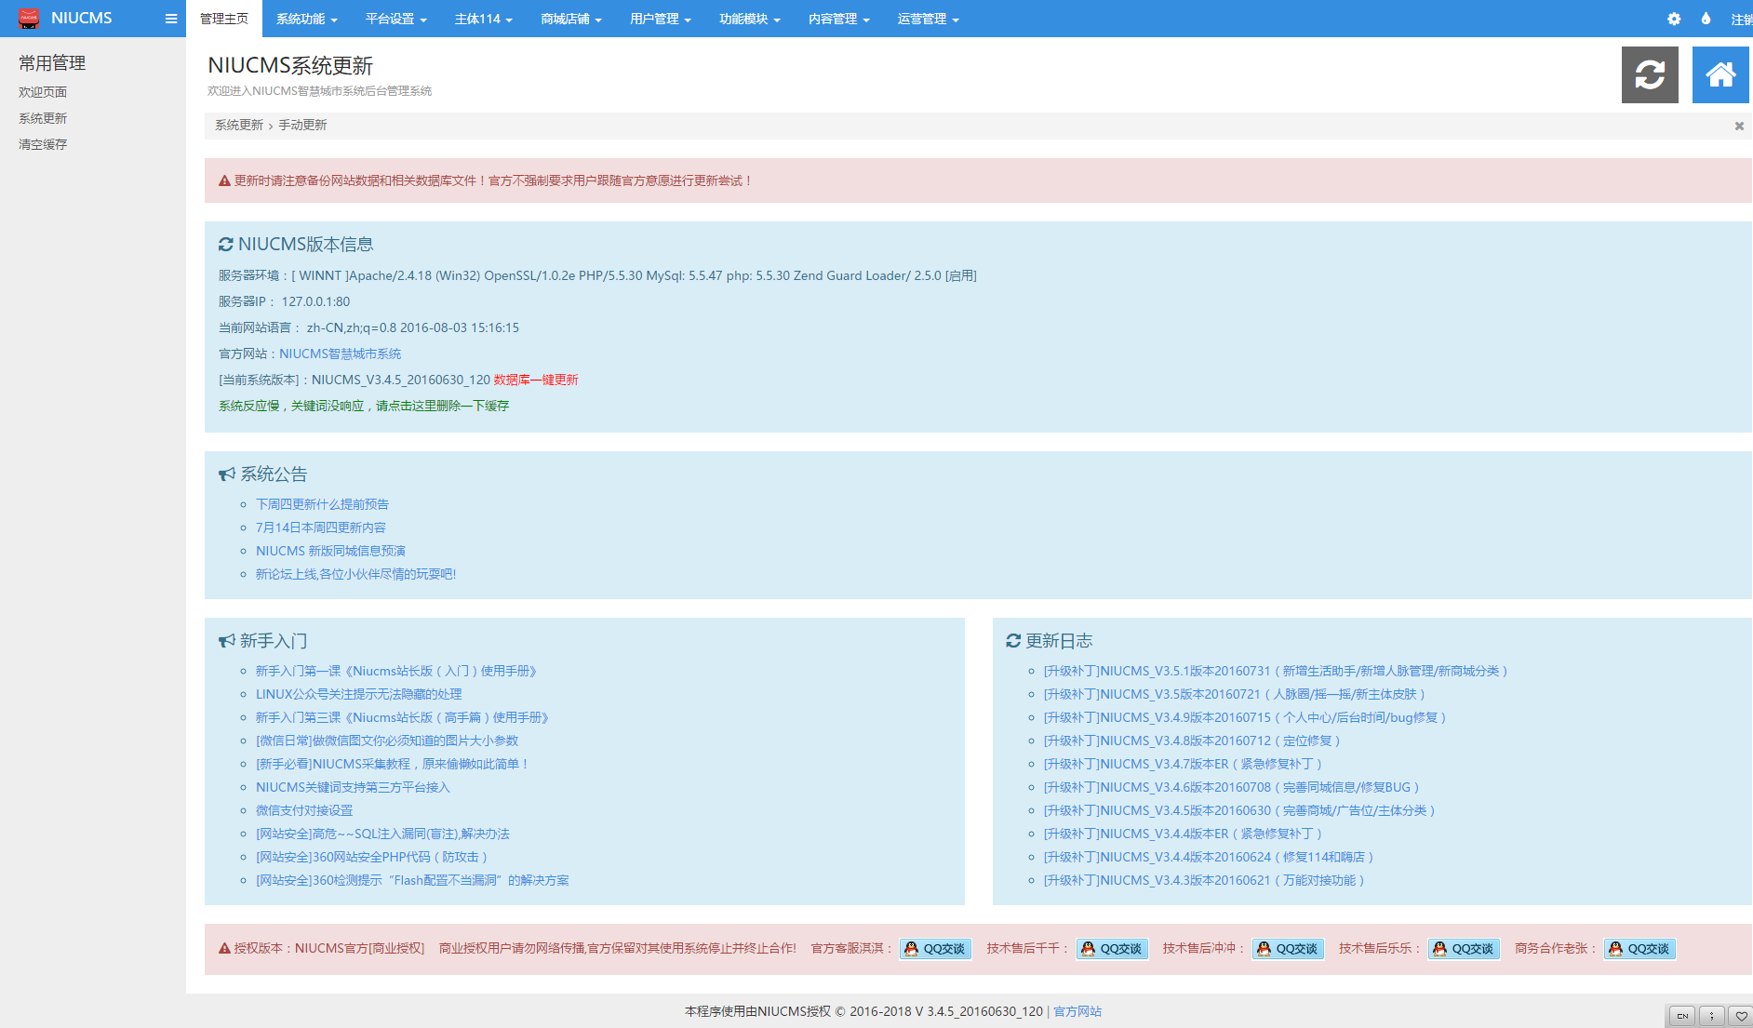The image size is (1753, 1028).
Task: Open announcement 新论坛上线
Action: [356, 574]
